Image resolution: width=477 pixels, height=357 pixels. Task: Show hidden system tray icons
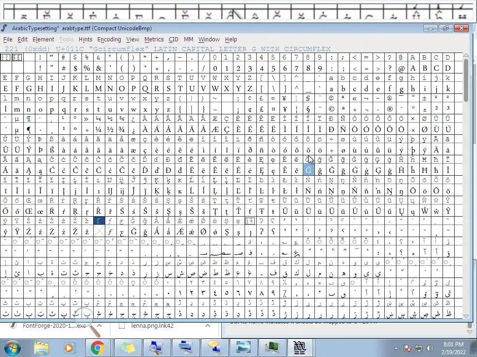(x=396, y=348)
